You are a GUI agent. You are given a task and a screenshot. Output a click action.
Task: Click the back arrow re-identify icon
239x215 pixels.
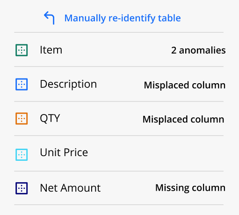(49, 18)
